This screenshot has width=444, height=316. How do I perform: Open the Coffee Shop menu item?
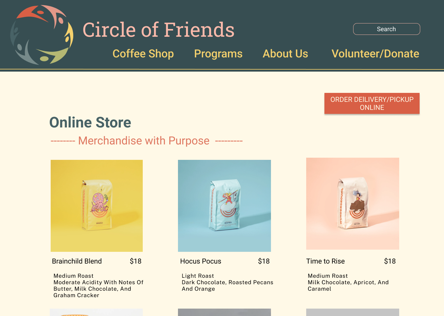pos(143,54)
